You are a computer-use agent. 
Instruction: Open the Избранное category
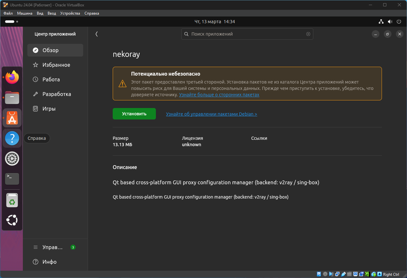55,65
